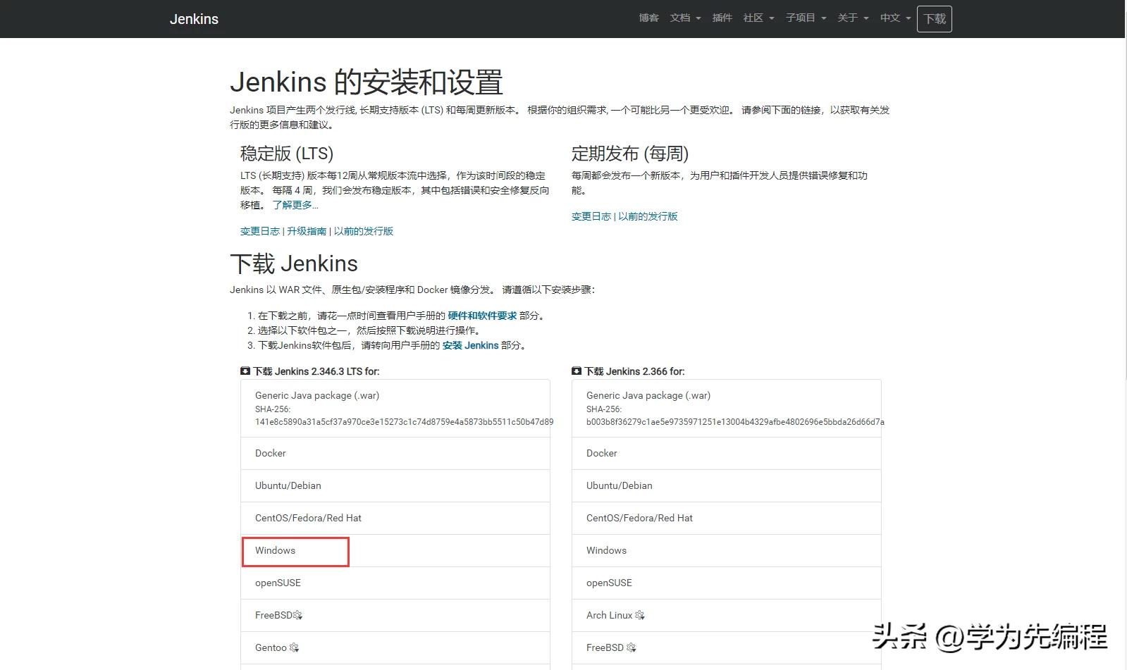Select the weekly openSUSE download option
The width and height of the screenshot is (1127, 670).
[726, 583]
